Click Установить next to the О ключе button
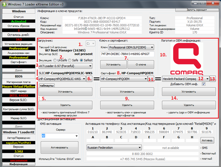The height and width of the screenshot is (167, 221). click(113, 64)
